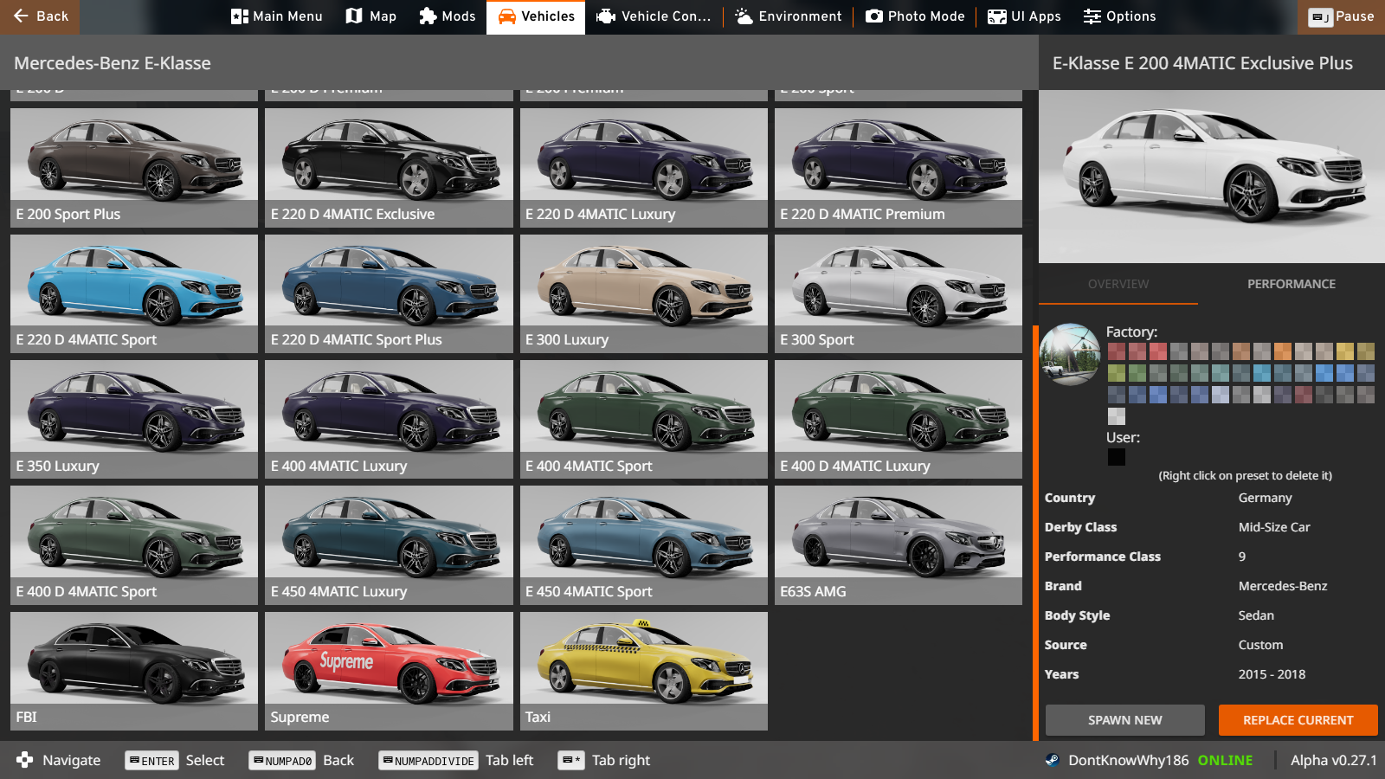This screenshot has height=779, width=1385.
Task: Click the Spawn New button
Action: coord(1125,720)
